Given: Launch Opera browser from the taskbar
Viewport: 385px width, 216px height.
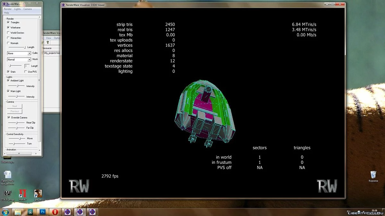Looking at the screenshot, I should 55,212.
